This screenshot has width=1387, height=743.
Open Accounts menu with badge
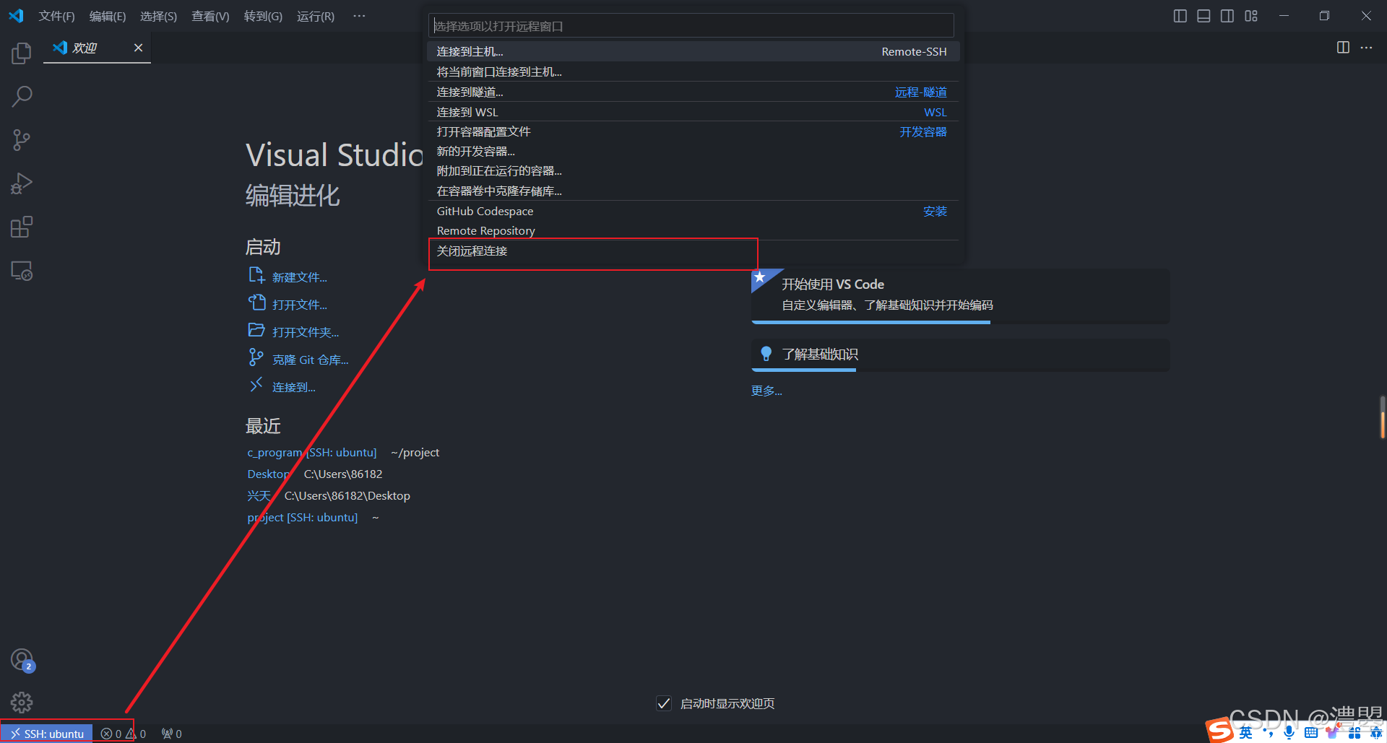[x=22, y=660]
